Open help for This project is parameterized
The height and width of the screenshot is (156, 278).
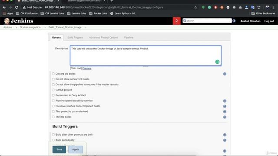tap(225, 112)
